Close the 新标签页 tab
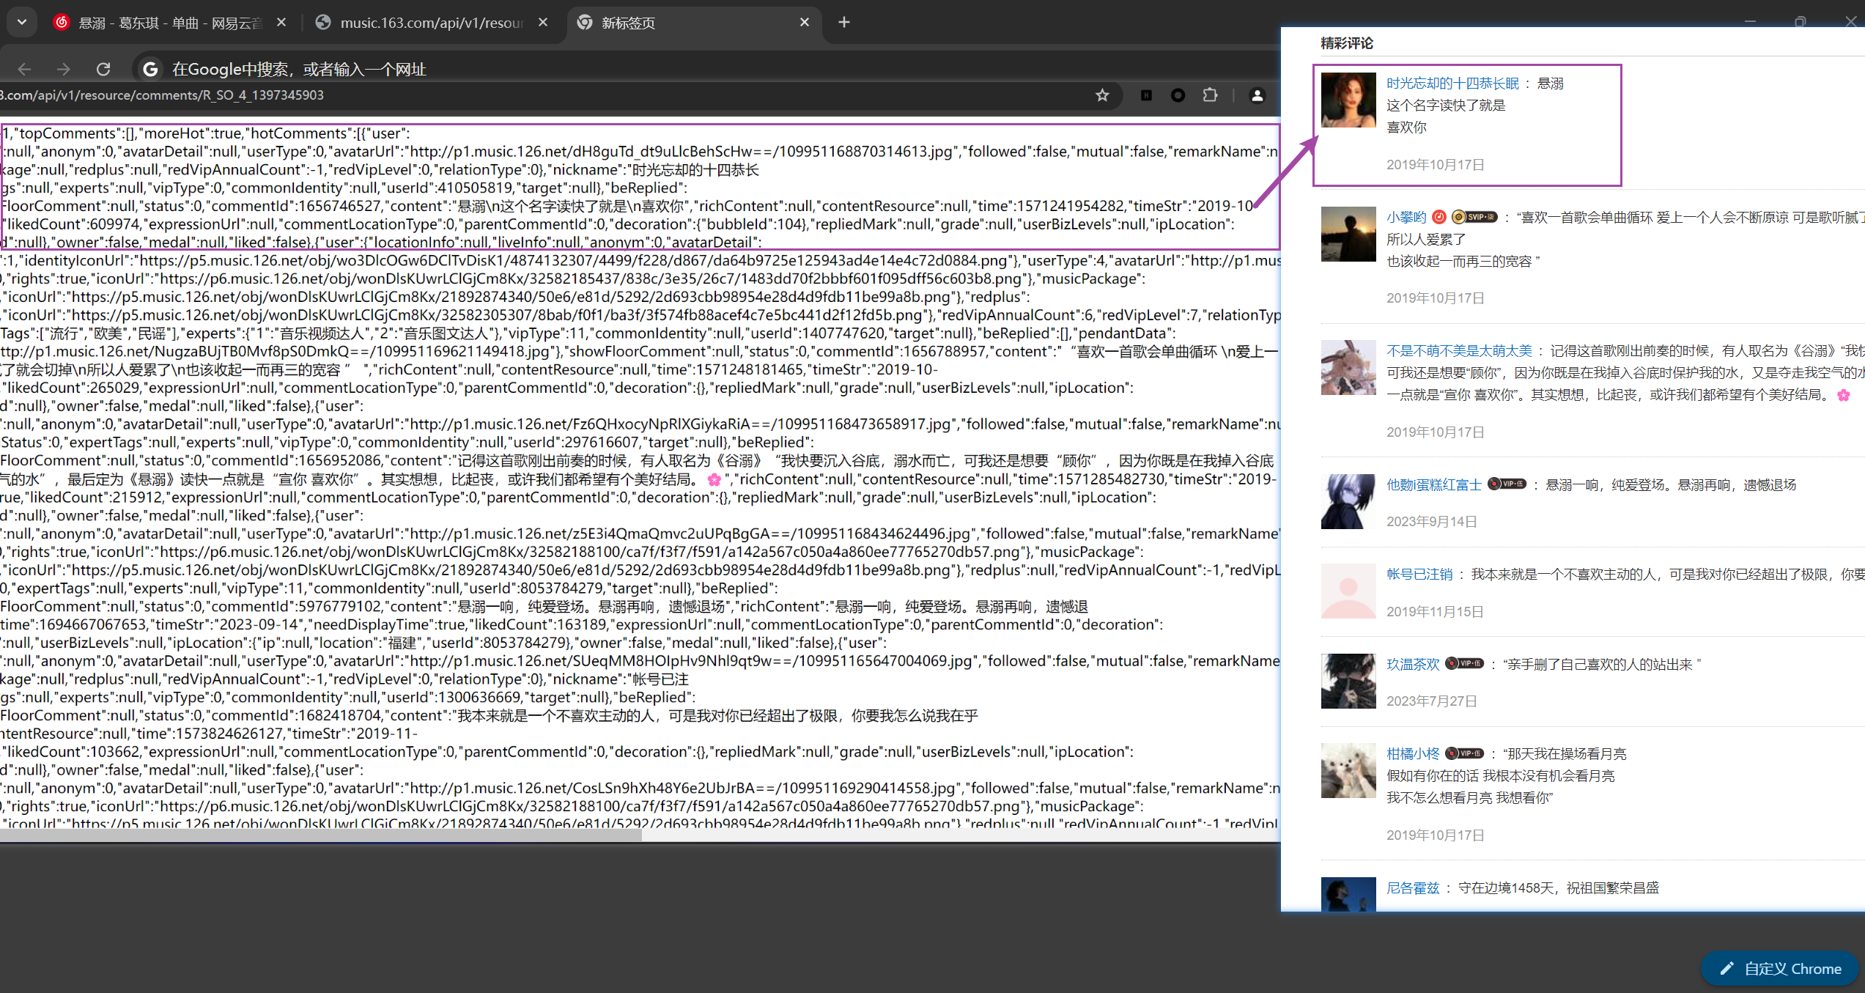This screenshot has height=993, width=1865. [x=805, y=22]
